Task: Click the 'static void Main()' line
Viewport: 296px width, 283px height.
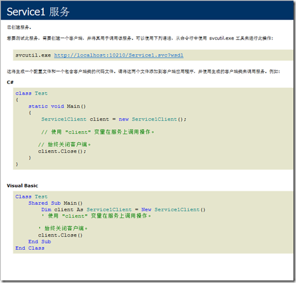Action: (x=57, y=106)
